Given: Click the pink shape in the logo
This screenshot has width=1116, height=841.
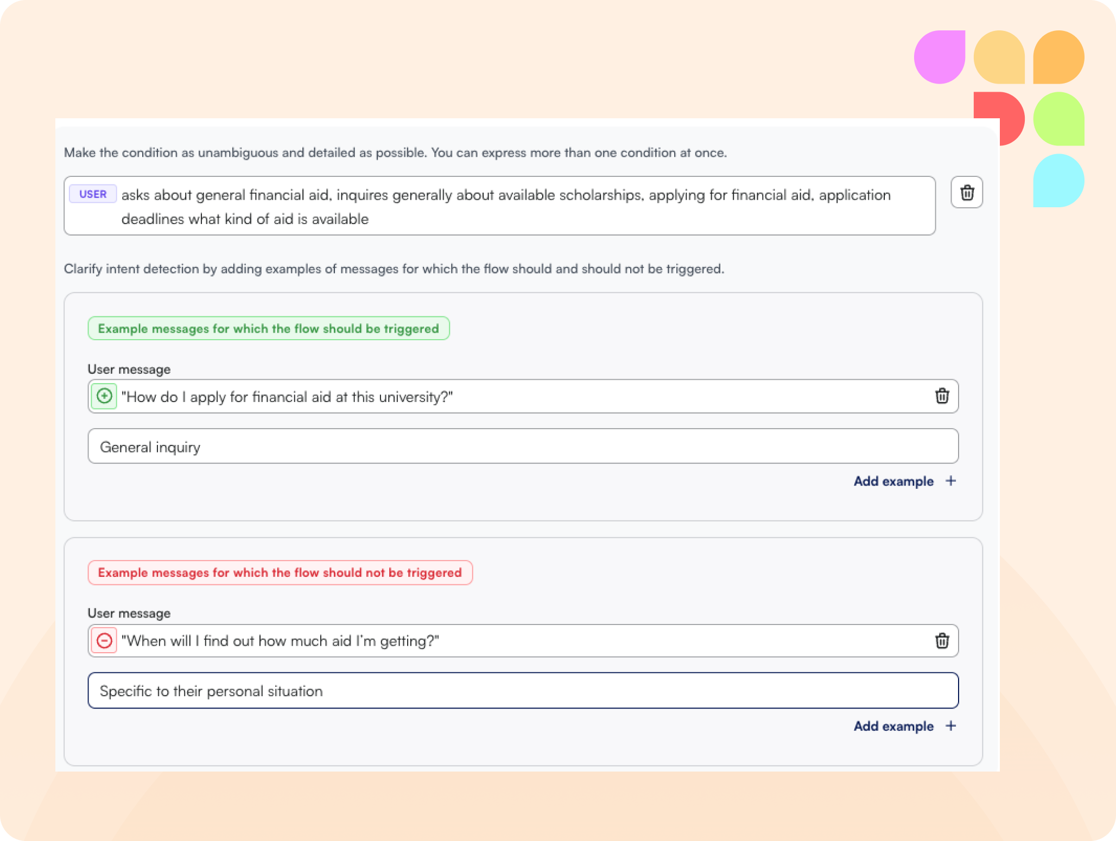Looking at the screenshot, I should pos(939,57).
